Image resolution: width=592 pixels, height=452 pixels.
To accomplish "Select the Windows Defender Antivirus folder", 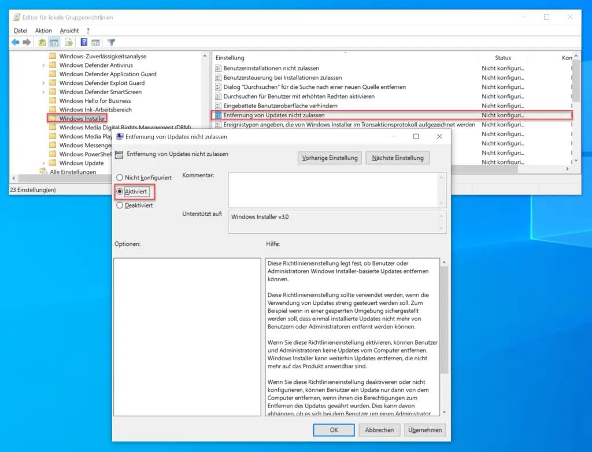I will [96, 65].
